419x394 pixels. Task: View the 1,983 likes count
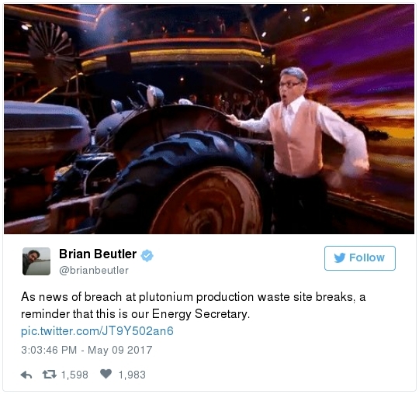coord(132,375)
